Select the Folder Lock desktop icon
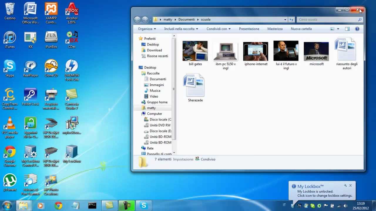The image size is (376, 211). pyautogui.click(x=31, y=97)
